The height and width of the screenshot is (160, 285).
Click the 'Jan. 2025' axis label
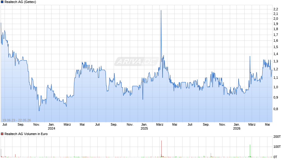(144, 127)
